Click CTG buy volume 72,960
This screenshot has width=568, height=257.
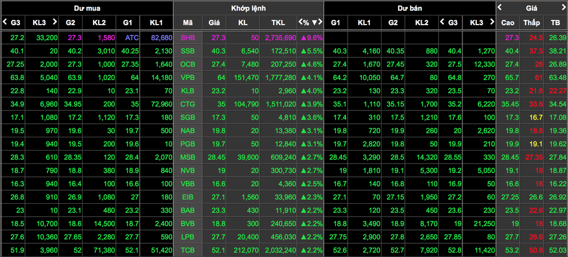click(x=161, y=105)
